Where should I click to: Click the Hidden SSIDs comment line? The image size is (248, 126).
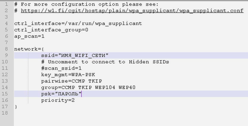105,62
